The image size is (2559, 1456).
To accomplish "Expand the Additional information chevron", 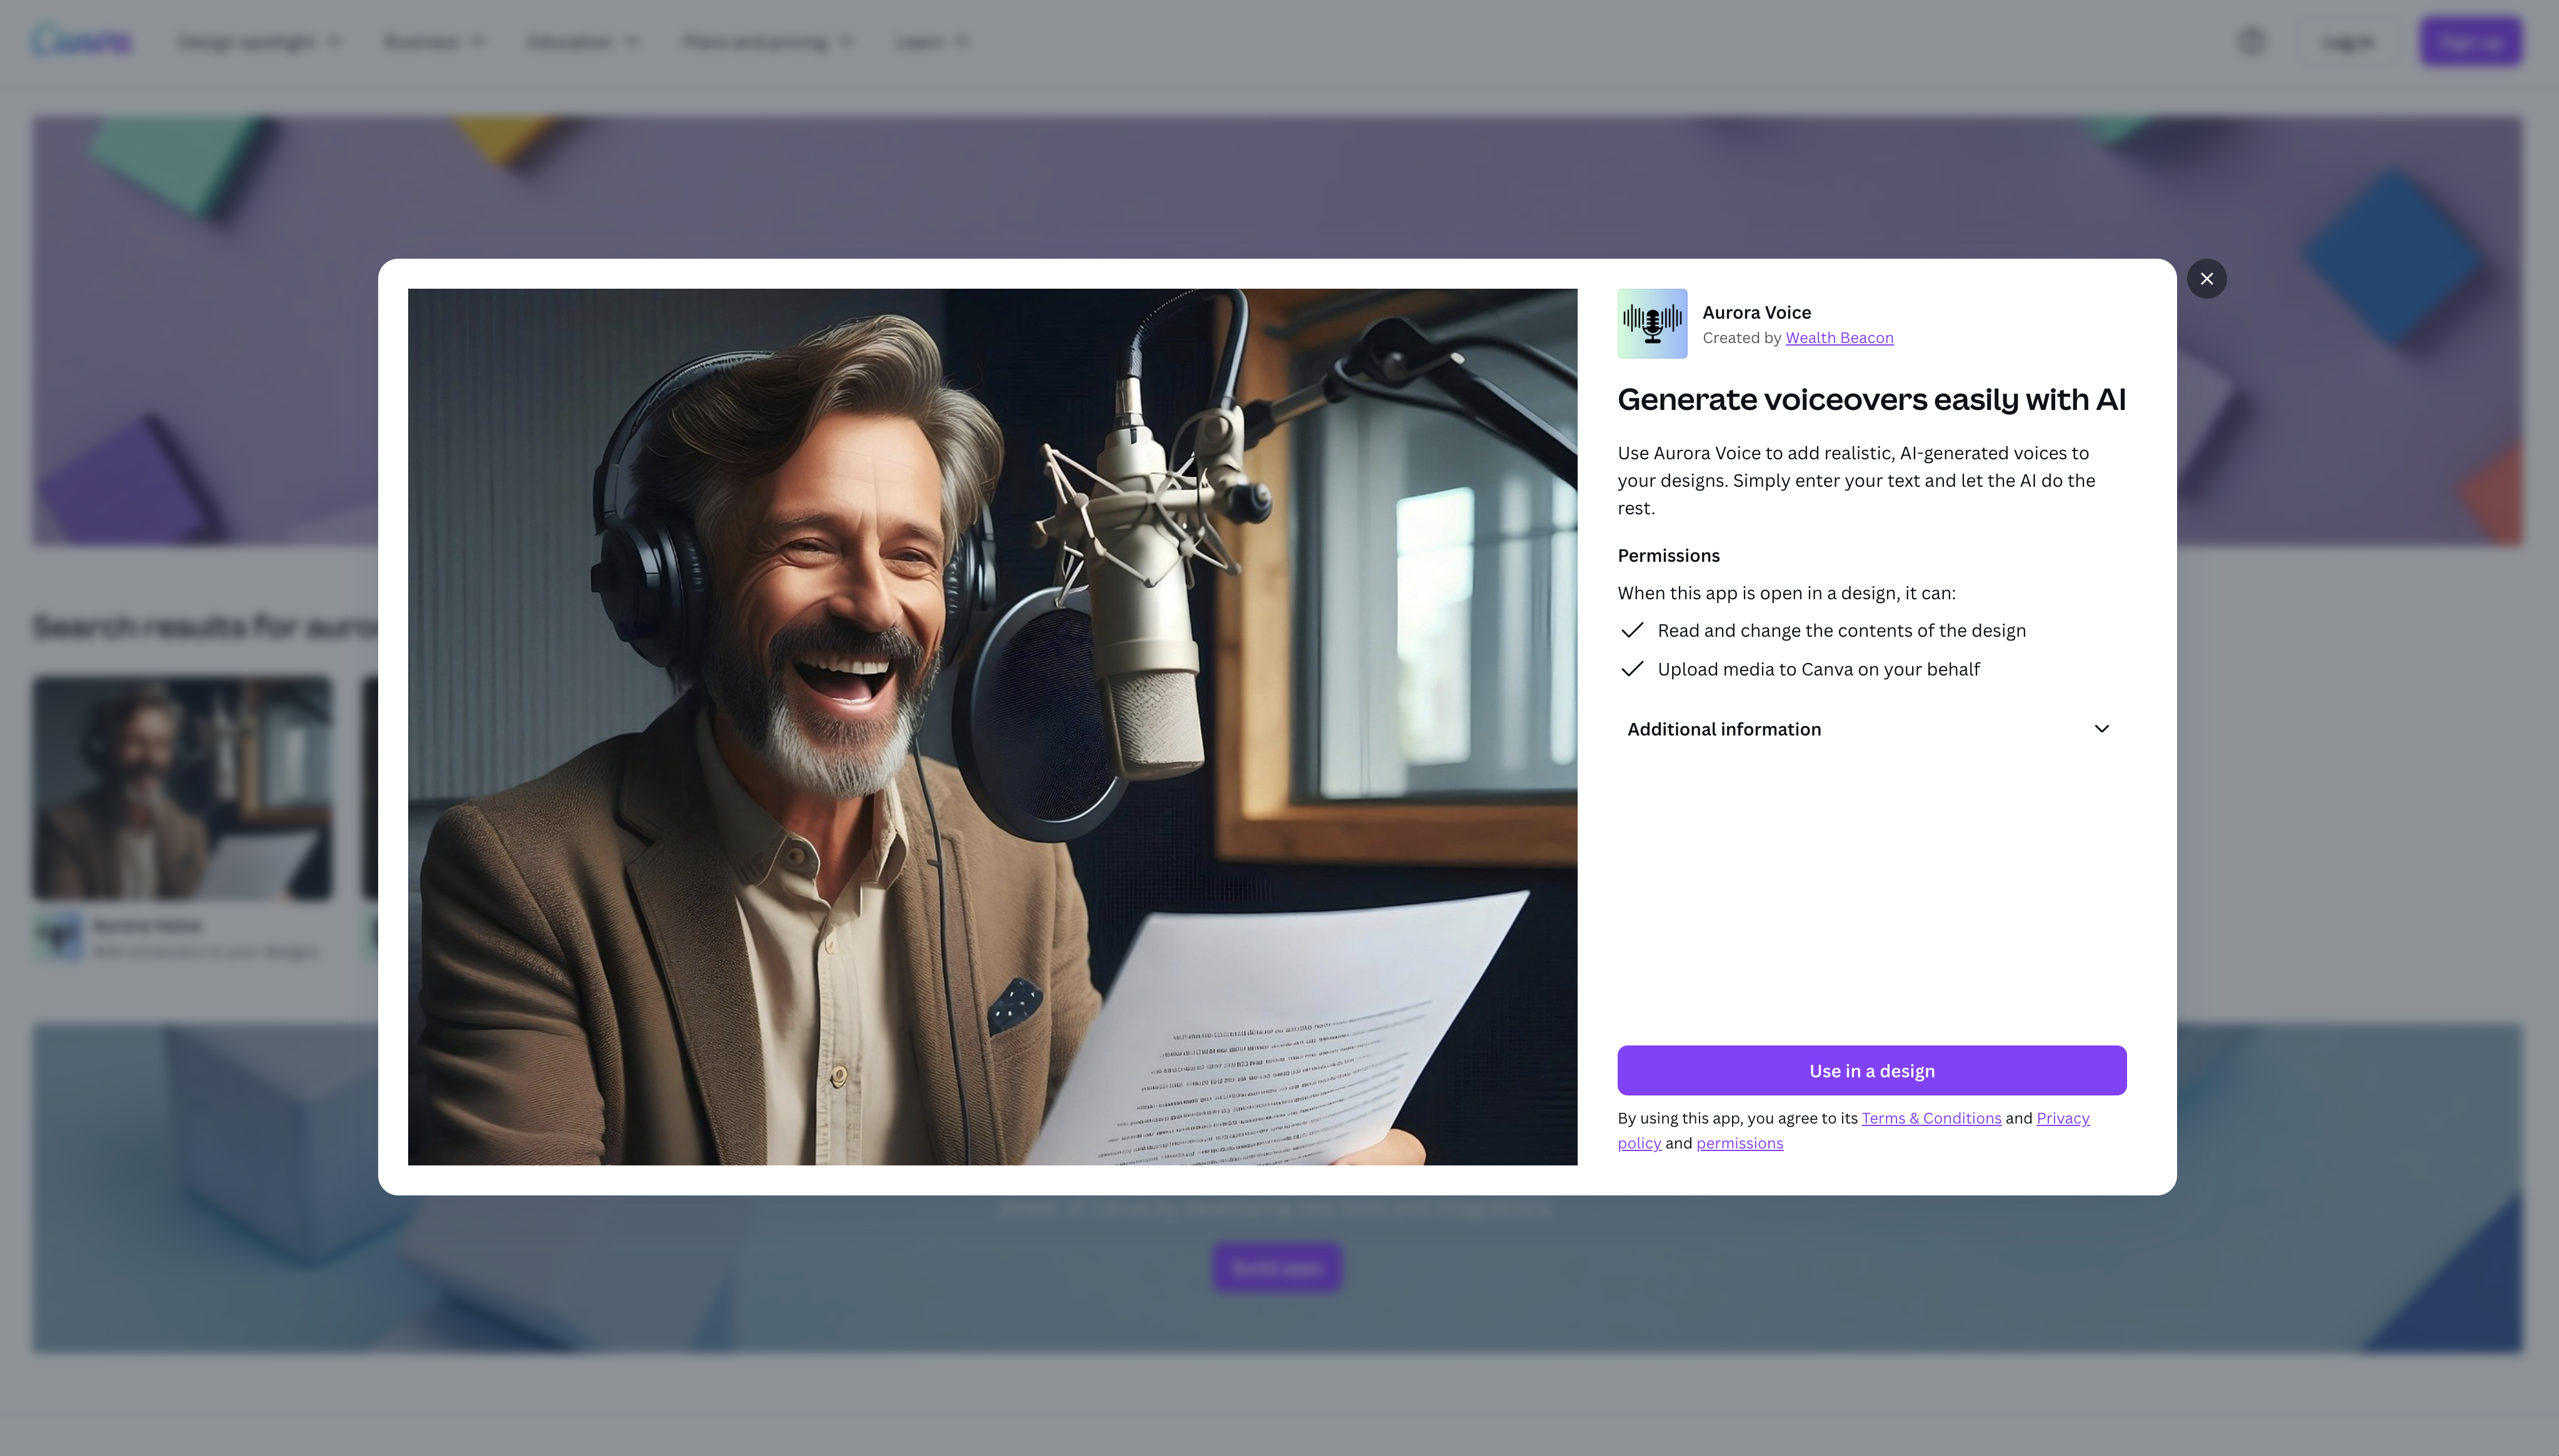I will coord(2101,729).
